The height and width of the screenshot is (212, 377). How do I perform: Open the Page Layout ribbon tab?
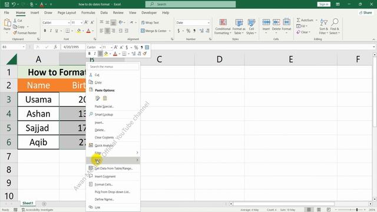[x=67, y=12]
